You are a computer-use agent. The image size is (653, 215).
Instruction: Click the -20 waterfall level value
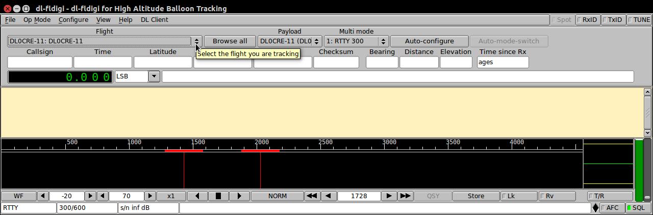pos(67,196)
